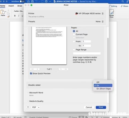Click the Save icon in title bar
This screenshot has height=118, width=129.
click(32, 1)
